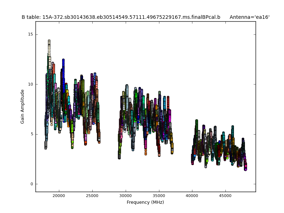Click the 30000 tick label on the x-axis
Image resolution: width=284 pixels, height=213 pixels.
point(126,195)
